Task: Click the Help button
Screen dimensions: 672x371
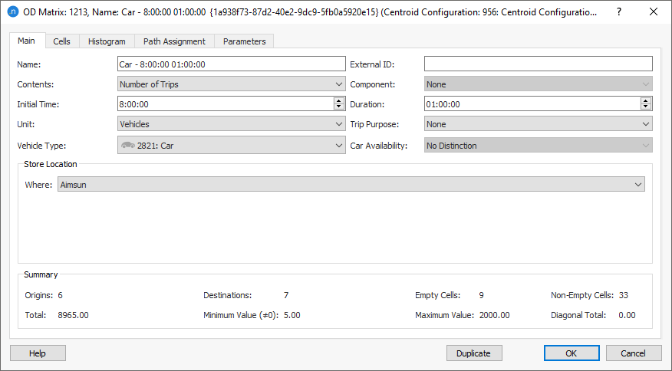Action: point(38,353)
